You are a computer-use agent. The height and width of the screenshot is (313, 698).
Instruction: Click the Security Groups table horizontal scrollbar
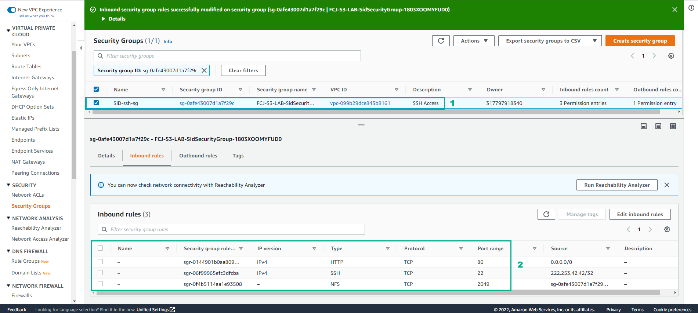(376, 112)
